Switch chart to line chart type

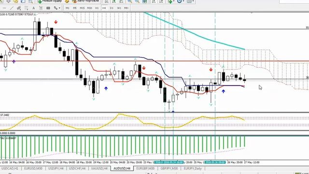click(121, 1)
